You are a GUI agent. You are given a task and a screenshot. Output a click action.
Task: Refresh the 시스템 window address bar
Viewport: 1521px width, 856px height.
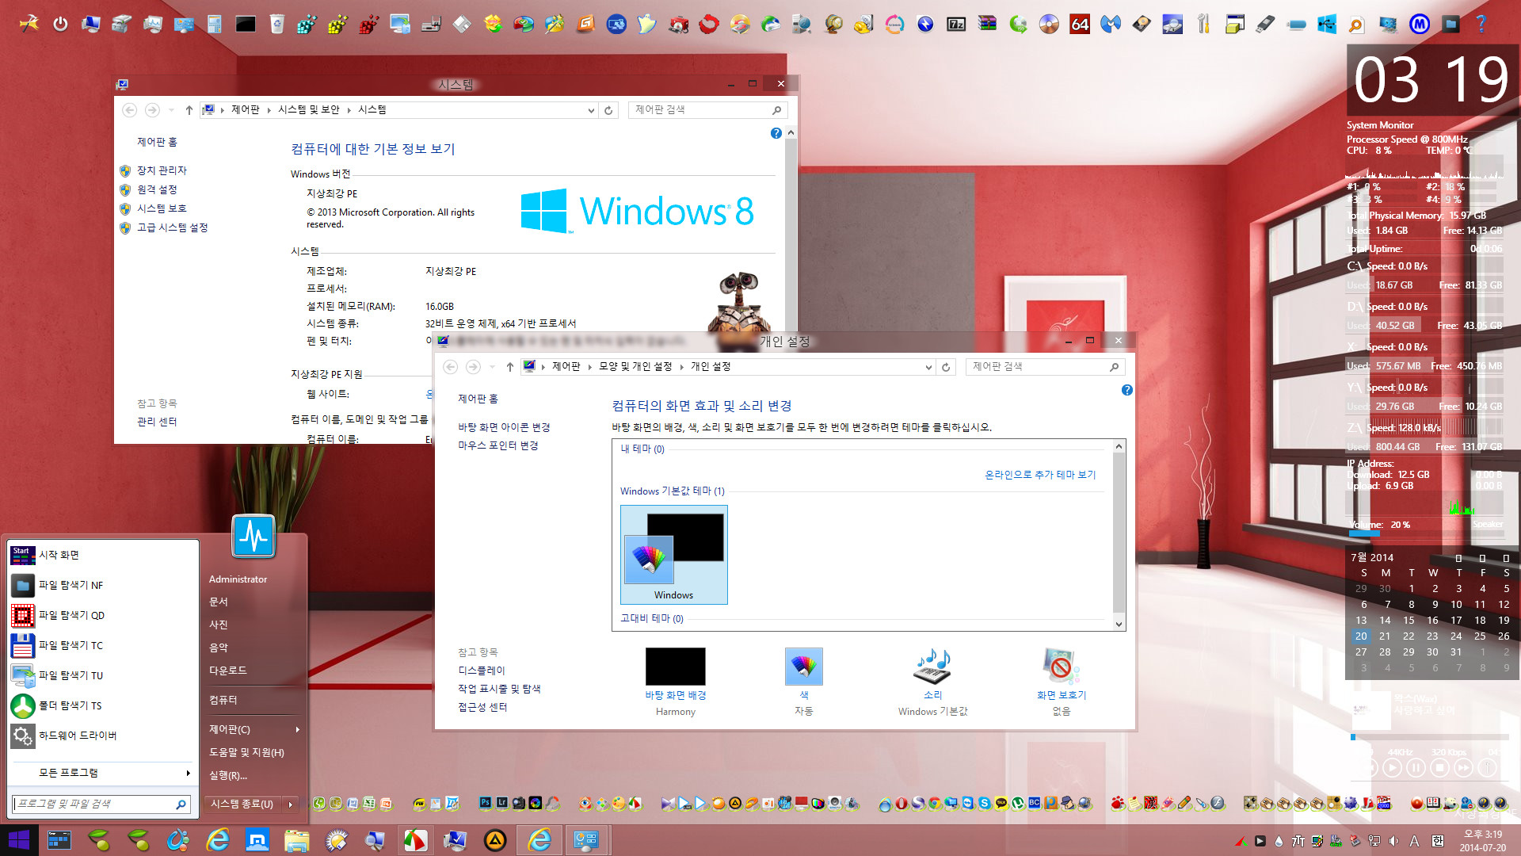(608, 110)
